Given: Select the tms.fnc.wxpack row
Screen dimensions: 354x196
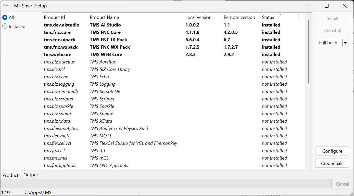Looking at the screenshot, I should (x=173, y=47).
